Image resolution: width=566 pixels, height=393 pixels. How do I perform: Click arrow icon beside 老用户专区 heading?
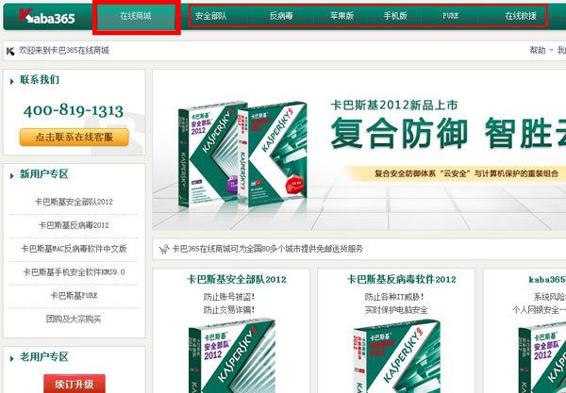click(11, 357)
